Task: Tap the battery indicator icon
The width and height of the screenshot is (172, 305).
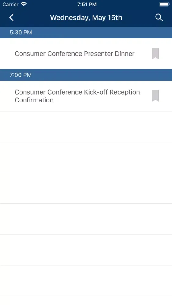Action: (x=164, y=4)
